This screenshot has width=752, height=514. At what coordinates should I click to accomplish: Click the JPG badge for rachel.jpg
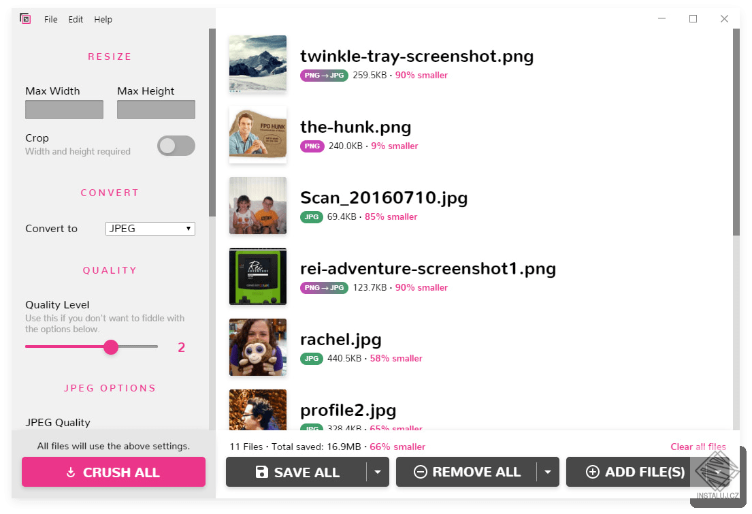coord(312,359)
